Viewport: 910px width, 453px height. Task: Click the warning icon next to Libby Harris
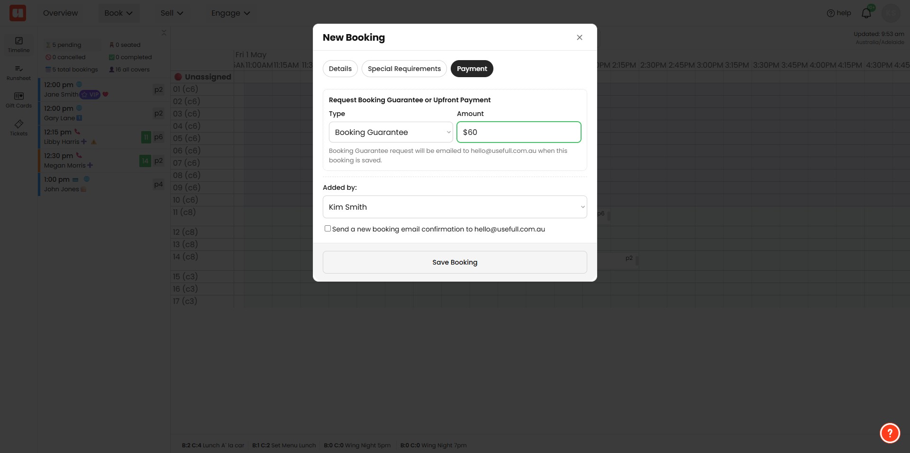click(x=94, y=142)
